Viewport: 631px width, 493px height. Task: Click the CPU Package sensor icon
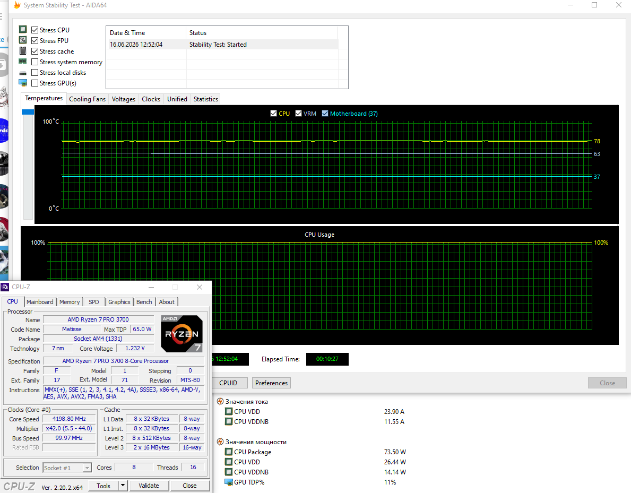[x=229, y=452]
